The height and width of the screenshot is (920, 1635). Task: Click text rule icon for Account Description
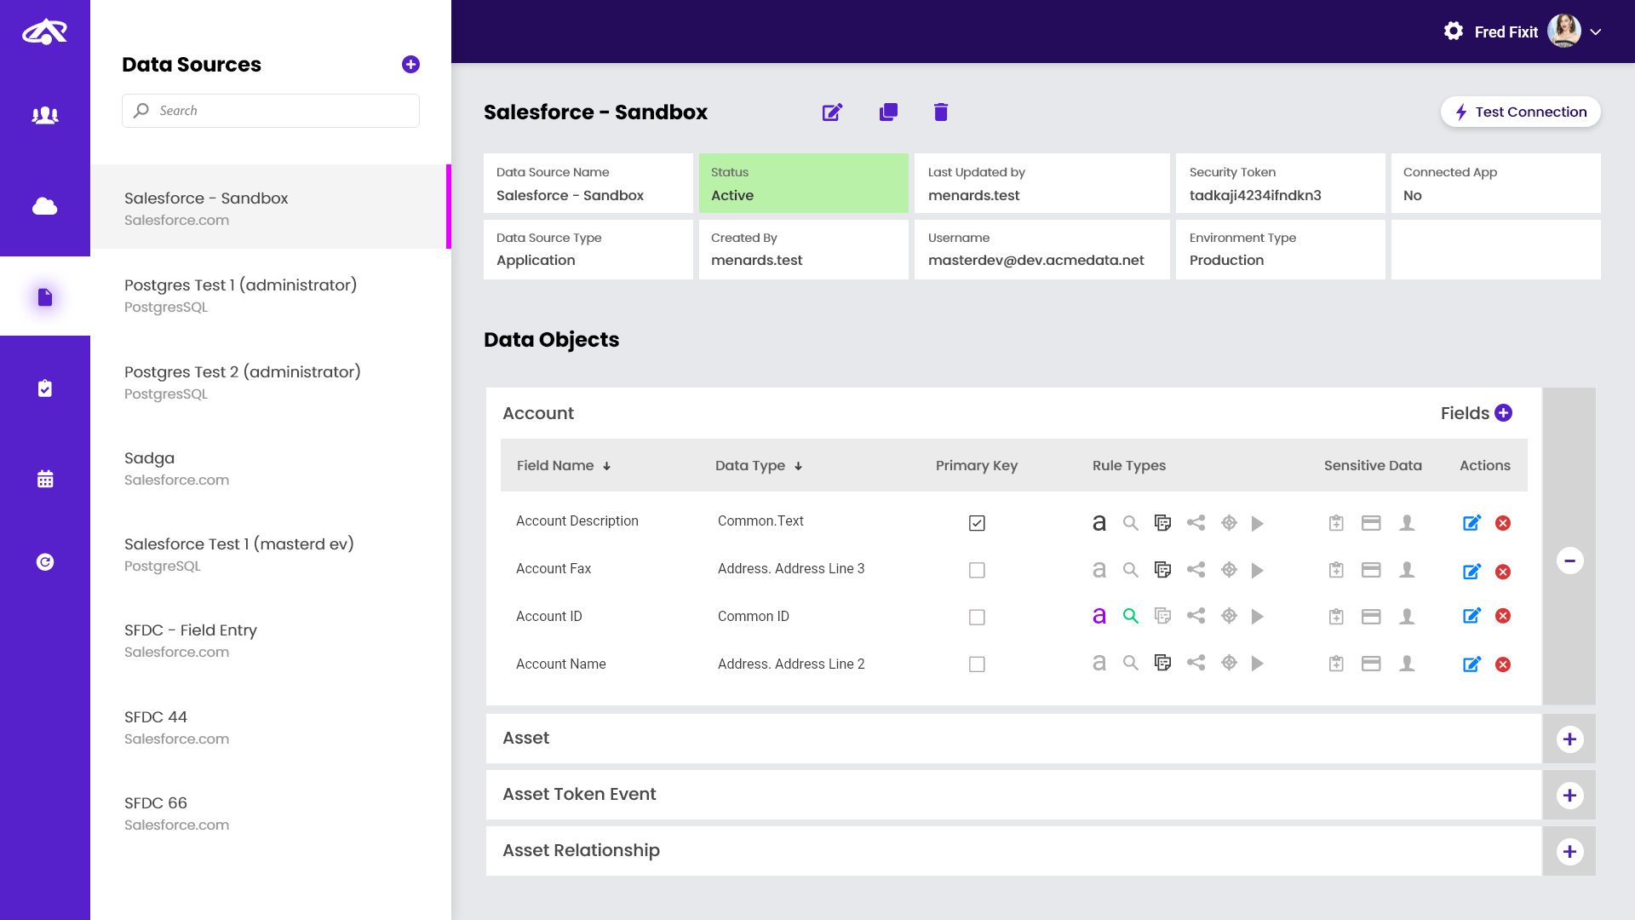click(1099, 523)
